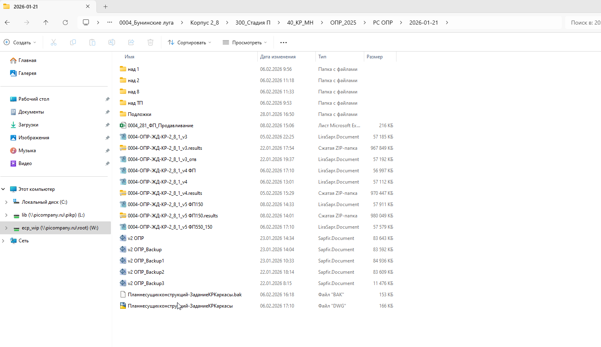Select the Sapfir icon of v2 ОПР
The image size is (601, 347).
tap(123, 238)
